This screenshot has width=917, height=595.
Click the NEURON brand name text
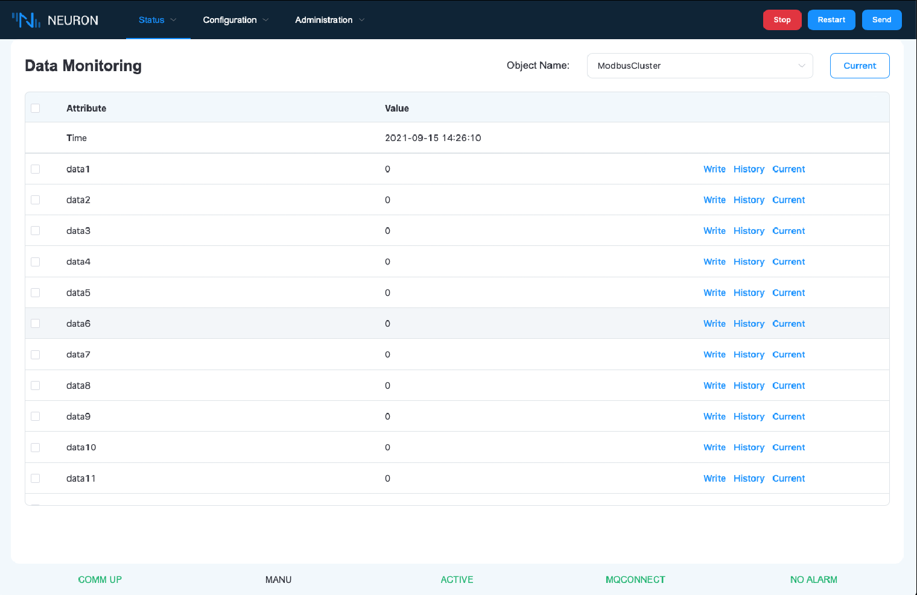(73, 20)
